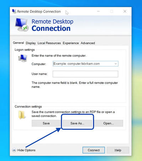Click the Connection settings folder icon

coord(22,115)
